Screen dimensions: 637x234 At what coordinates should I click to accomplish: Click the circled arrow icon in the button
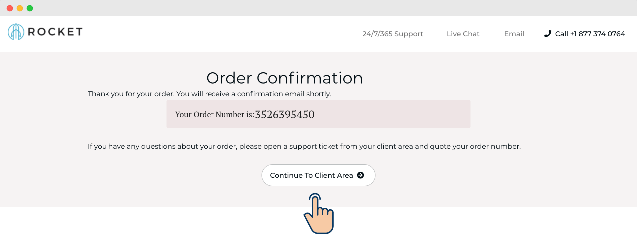click(x=361, y=175)
